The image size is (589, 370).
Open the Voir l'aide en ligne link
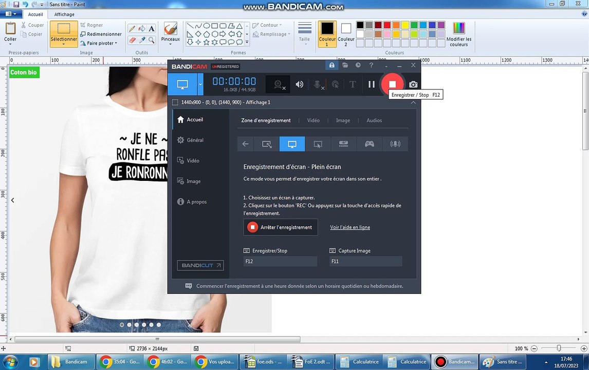349,227
